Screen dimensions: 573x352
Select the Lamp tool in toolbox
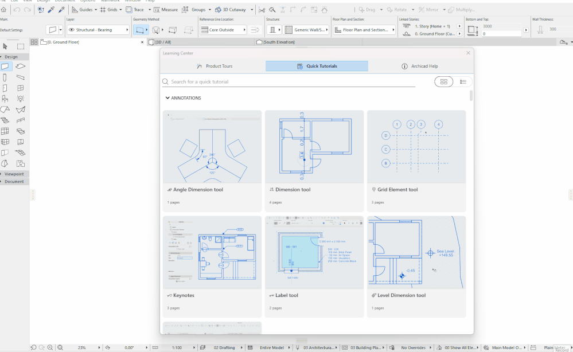(x=21, y=99)
